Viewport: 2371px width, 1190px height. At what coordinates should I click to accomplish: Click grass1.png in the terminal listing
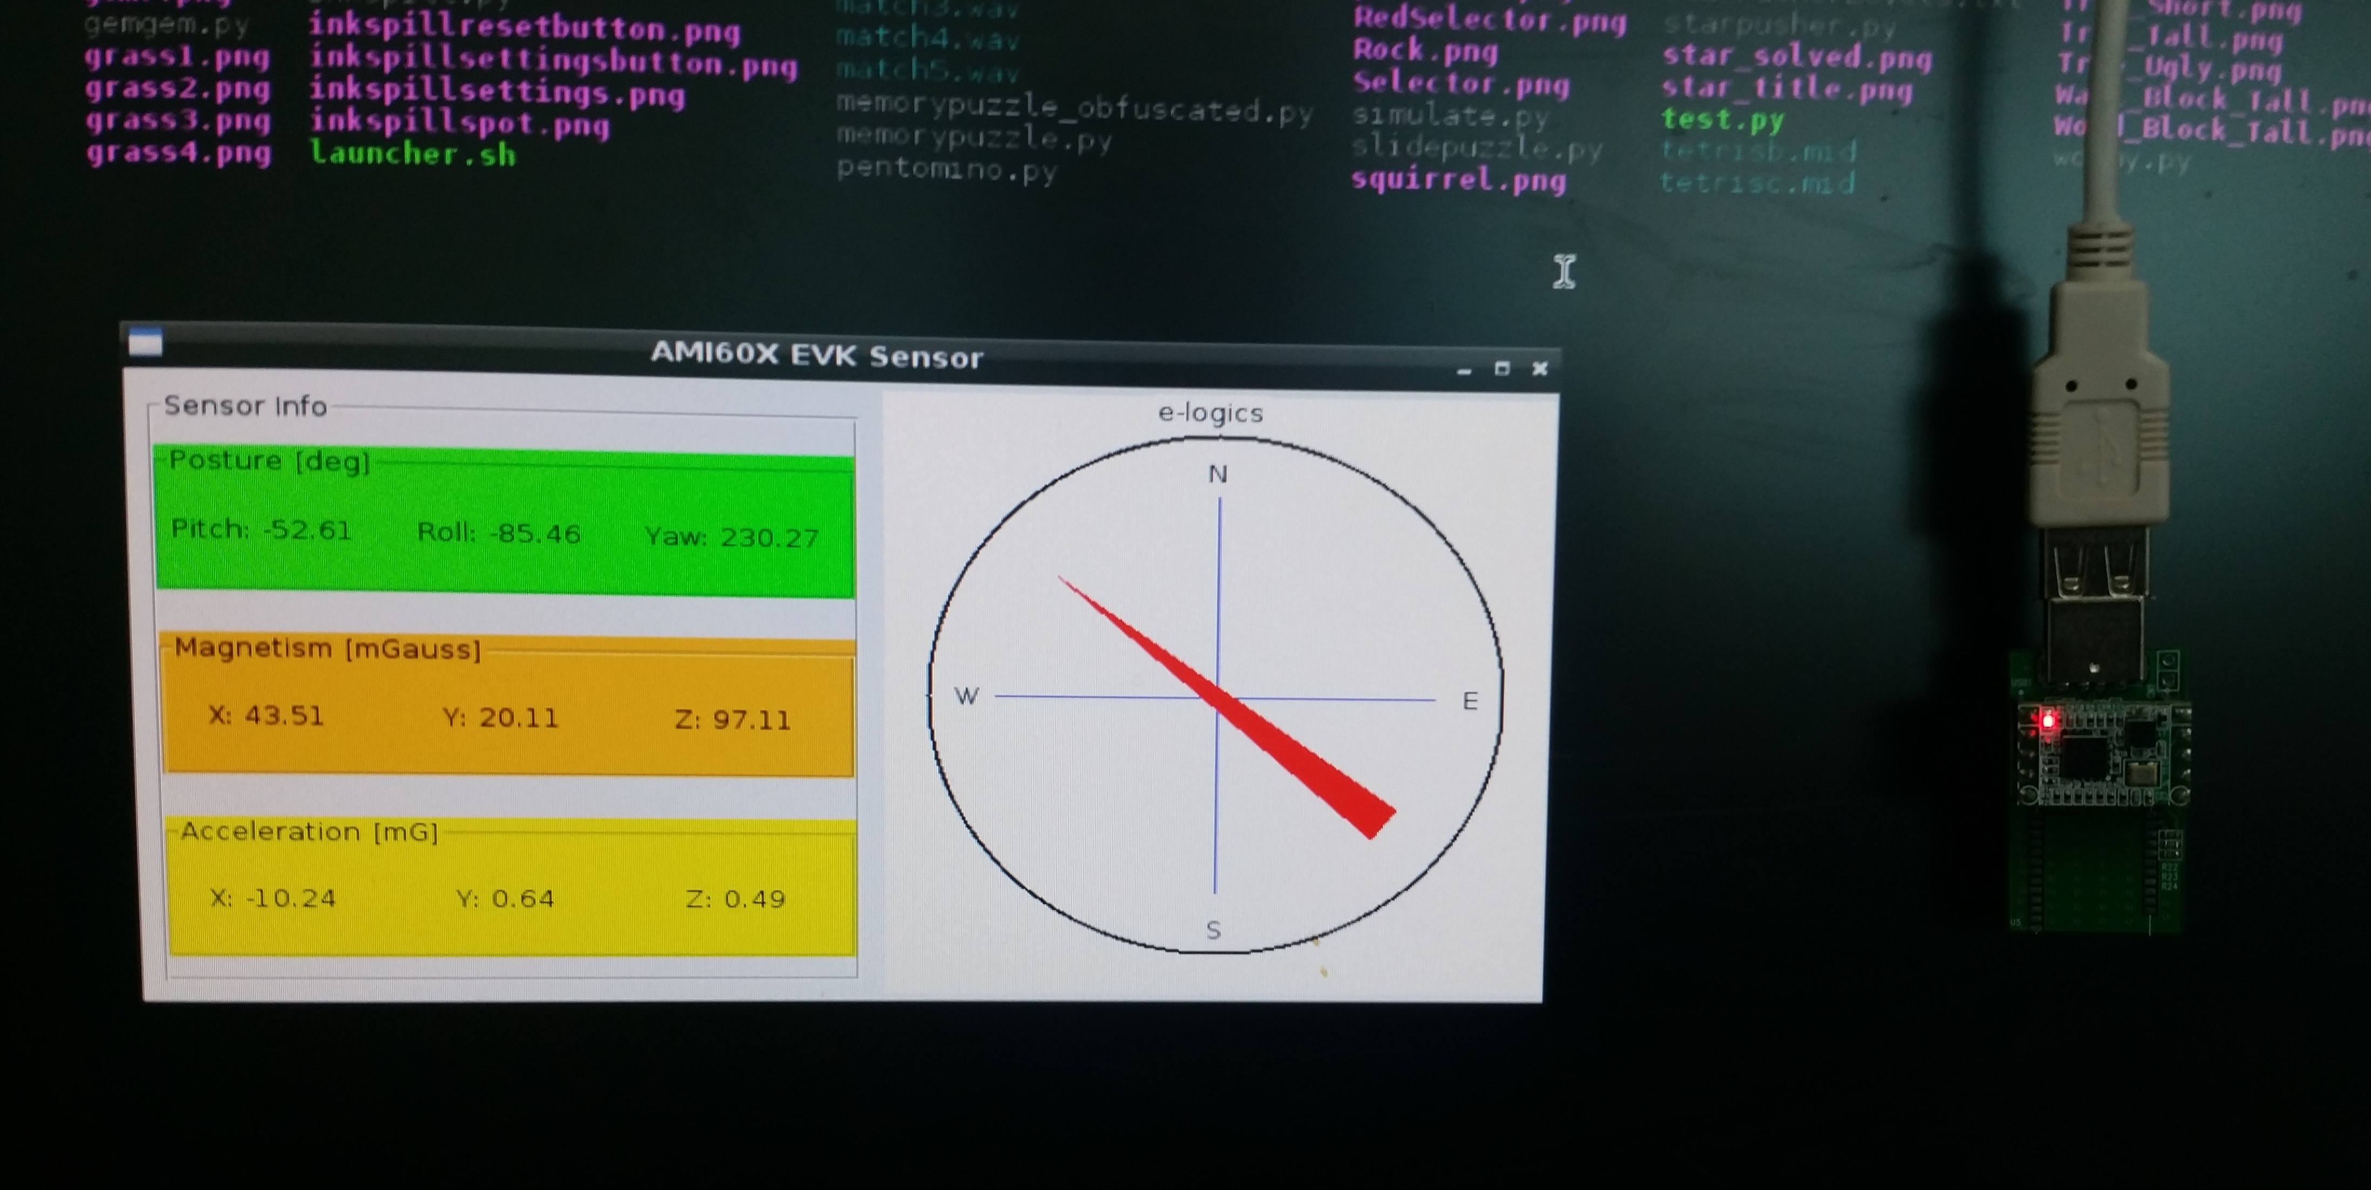[178, 57]
